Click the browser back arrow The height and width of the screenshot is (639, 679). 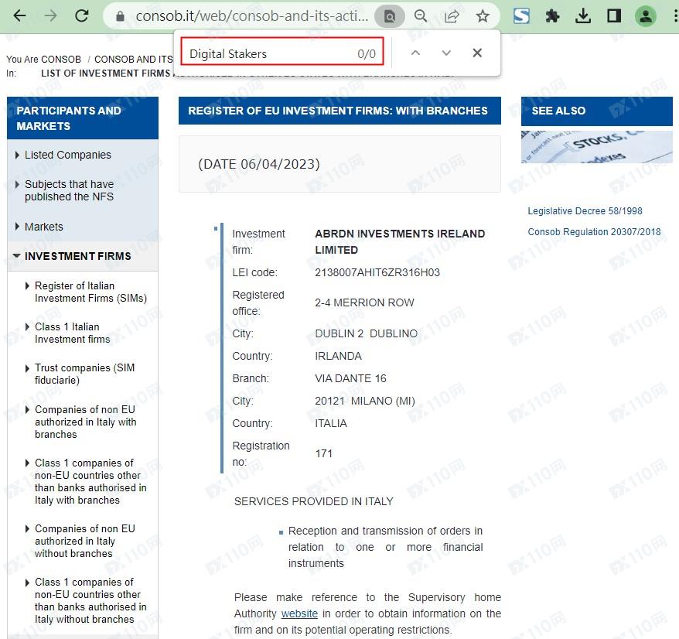click(x=20, y=15)
